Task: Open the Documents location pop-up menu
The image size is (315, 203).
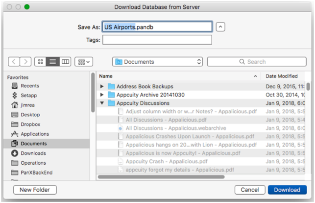Action: point(157,62)
